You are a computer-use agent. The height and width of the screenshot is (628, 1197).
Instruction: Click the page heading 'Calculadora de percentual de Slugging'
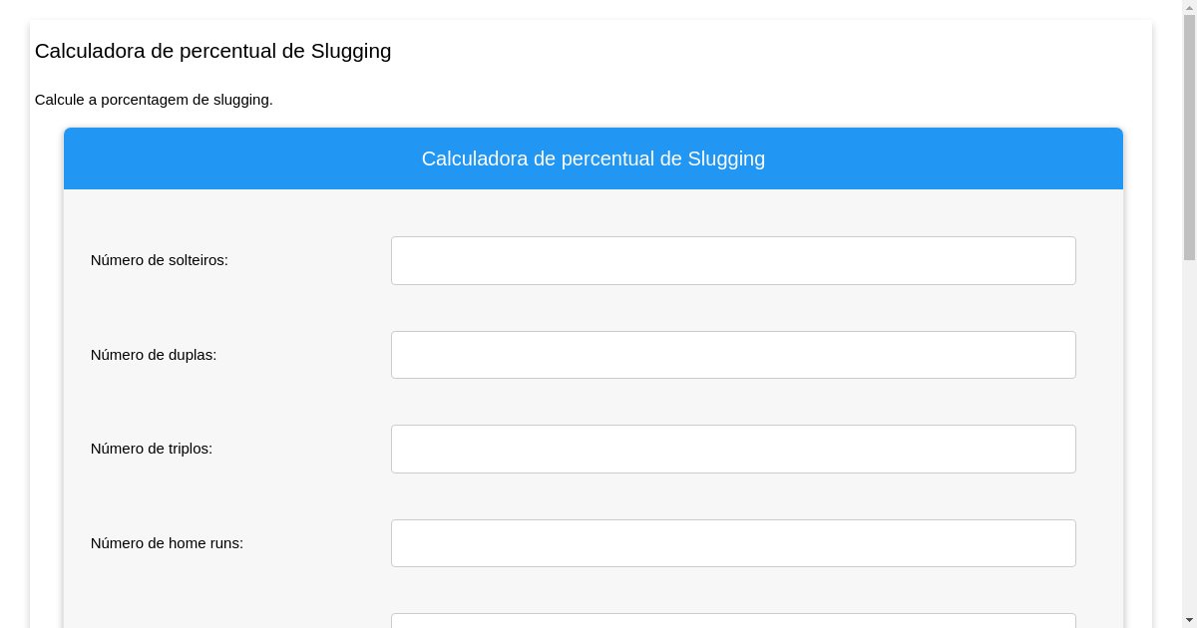(212, 51)
